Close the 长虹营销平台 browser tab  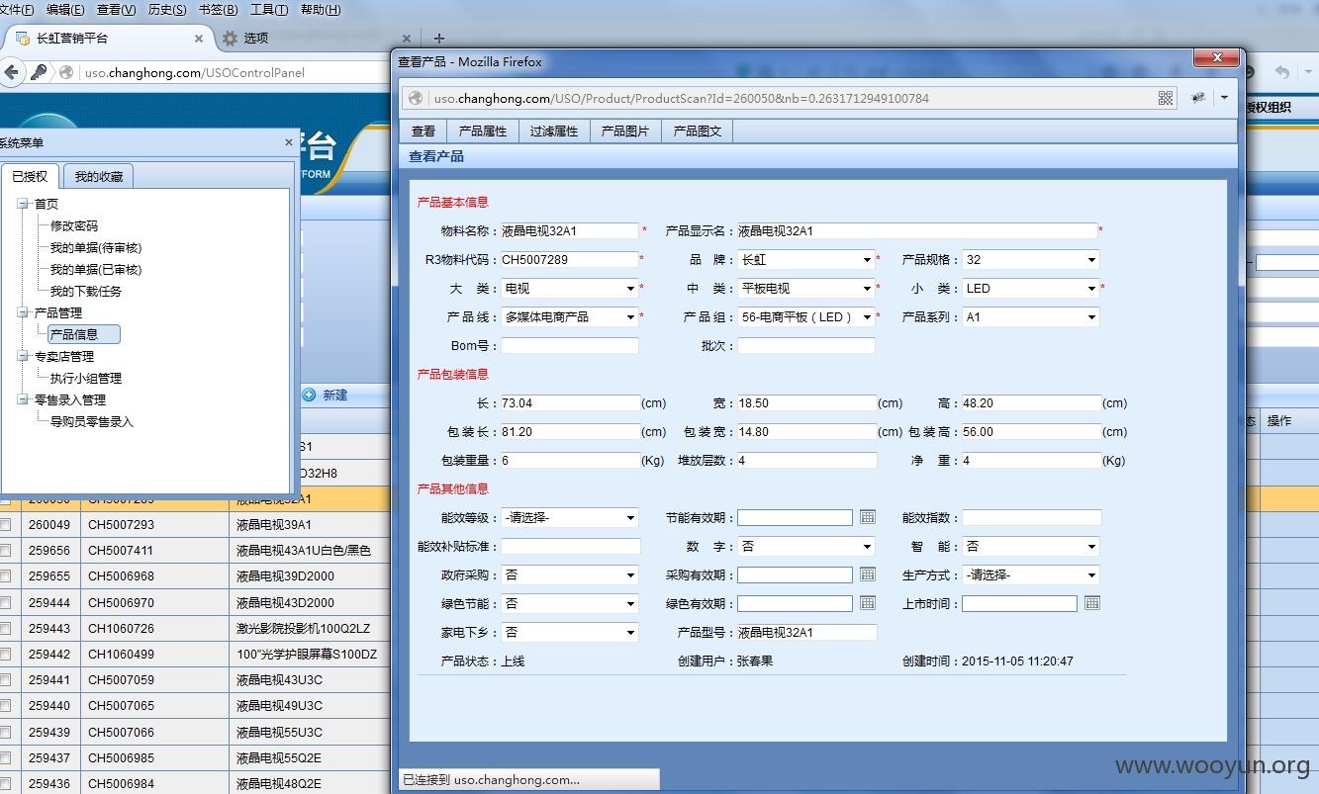[199, 39]
